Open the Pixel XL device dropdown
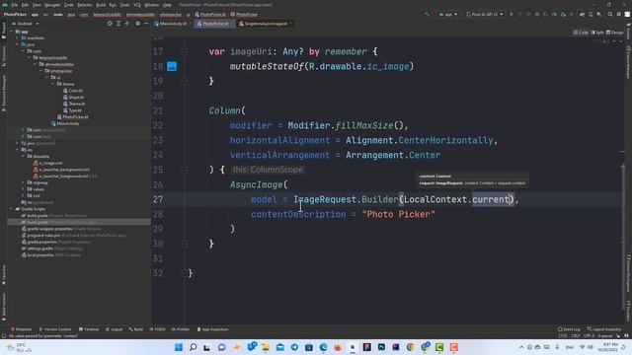Image resolution: width=632 pixels, height=355 pixels. 485,14
